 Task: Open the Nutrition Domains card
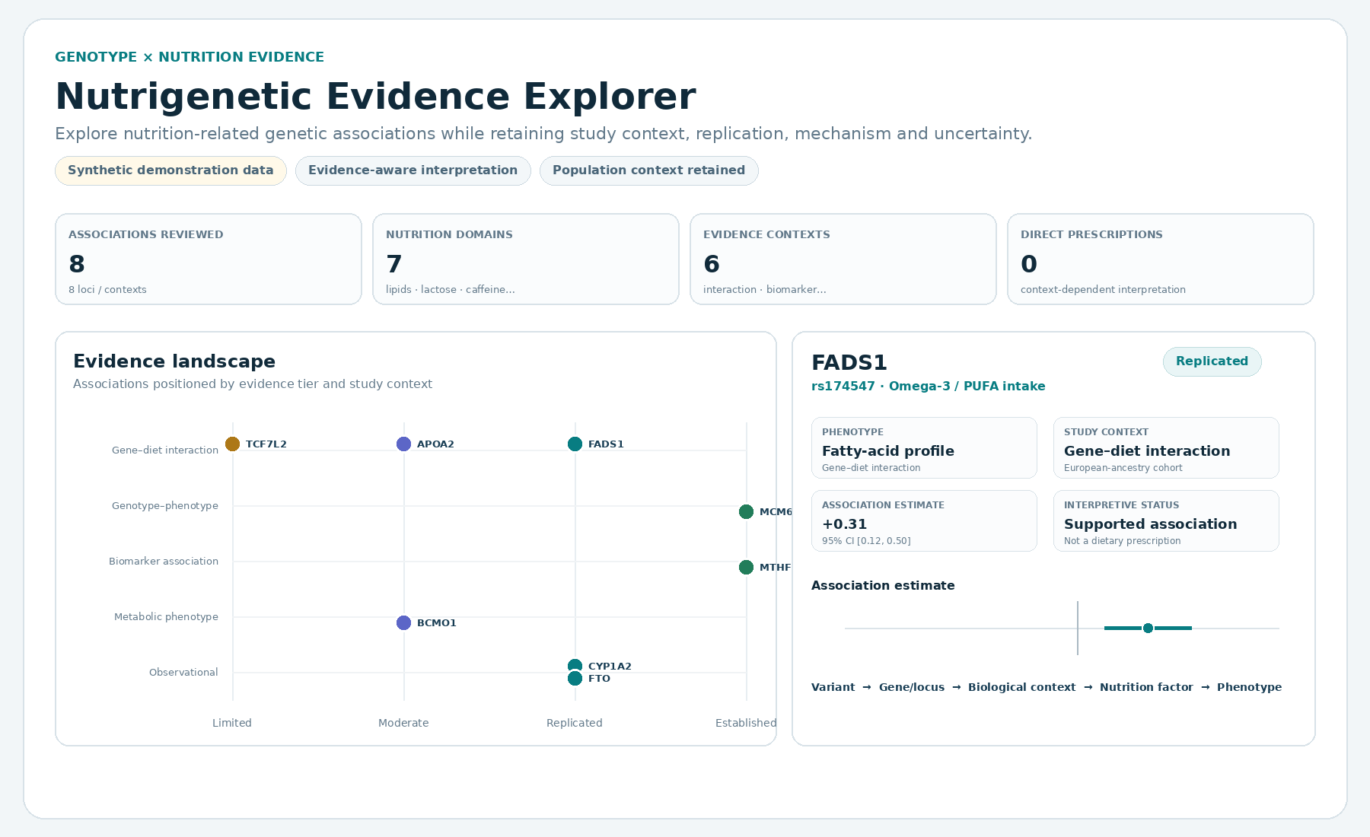(x=526, y=259)
